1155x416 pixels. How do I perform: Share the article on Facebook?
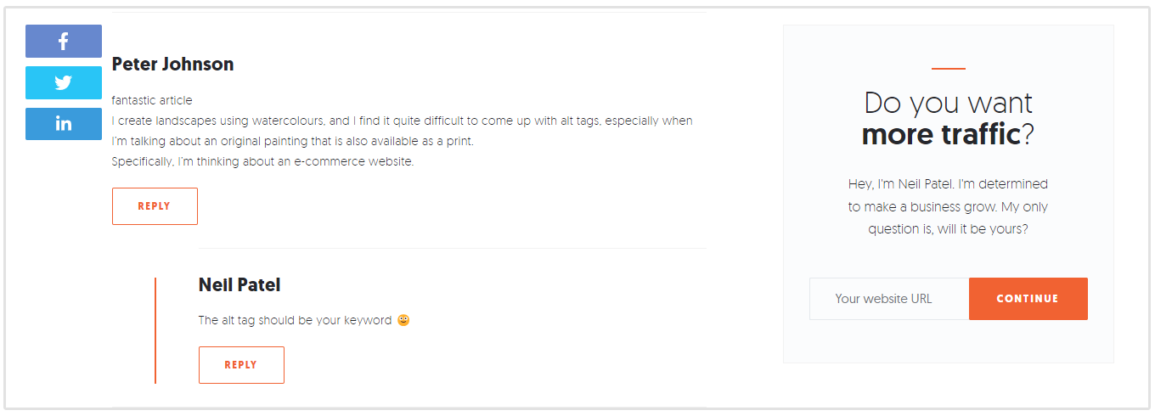tap(64, 41)
